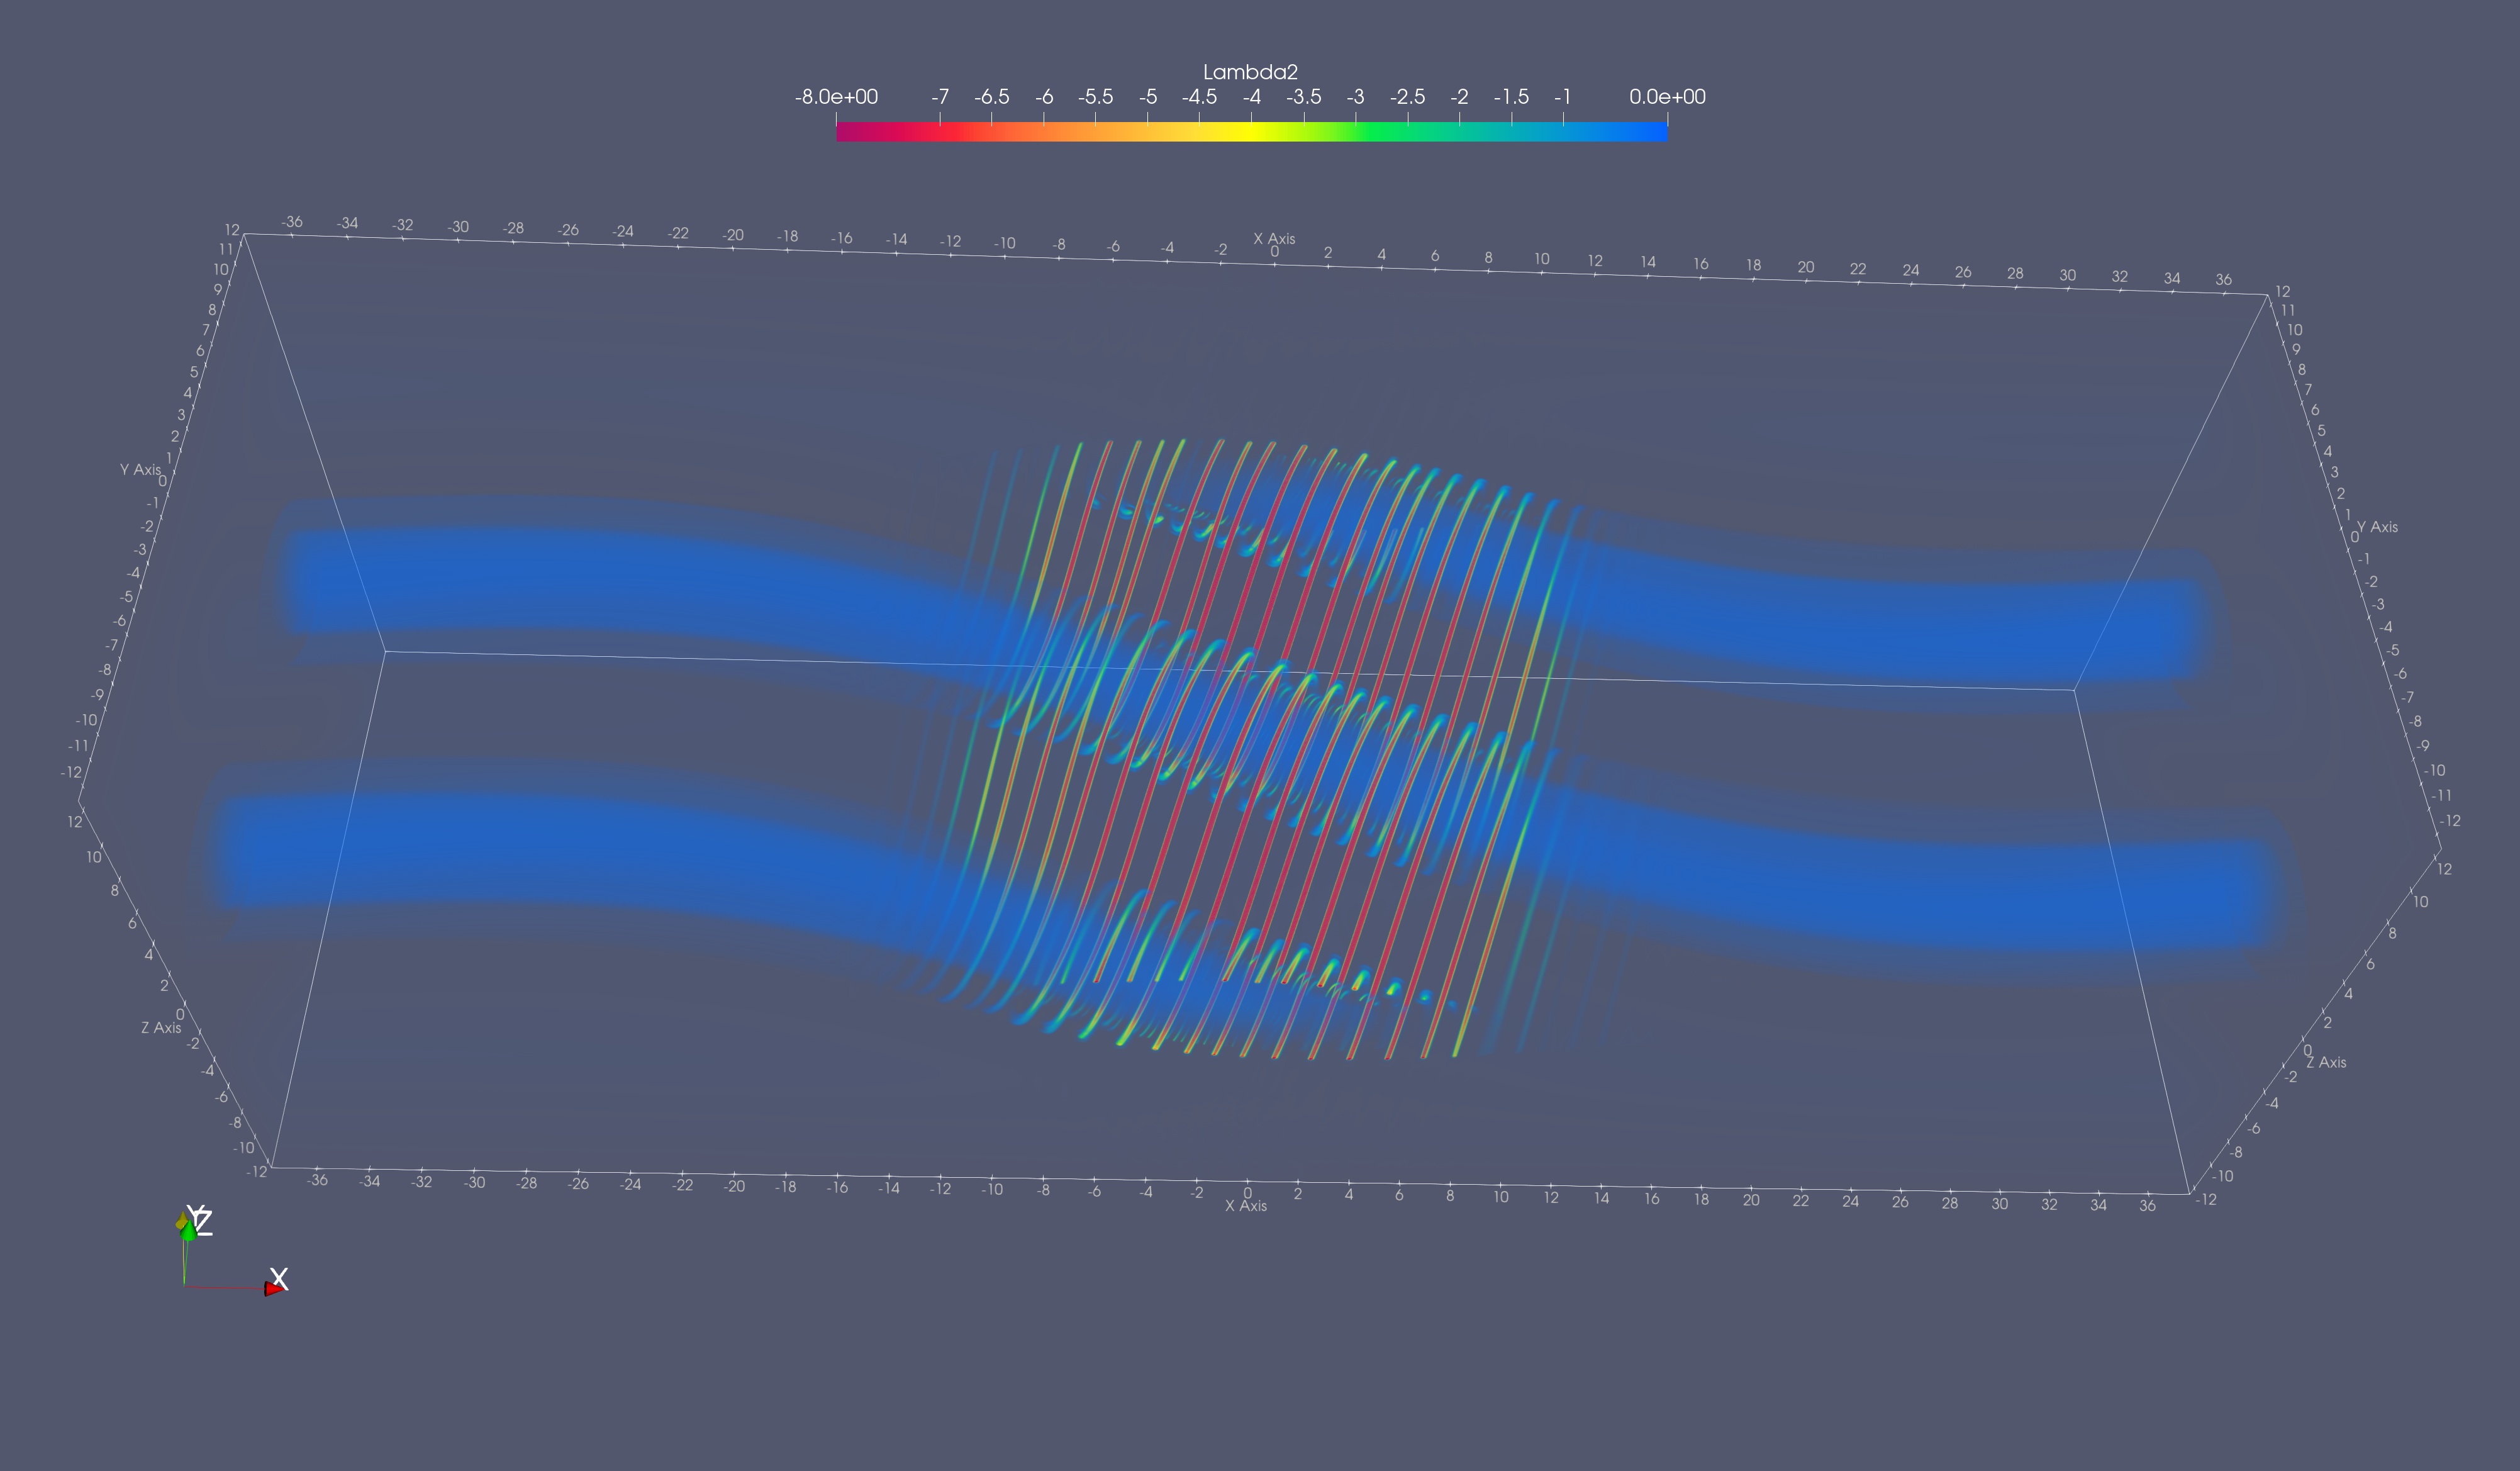The height and width of the screenshot is (1471, 2520).
Task: Click the Z Axis title on the right side
Action: pos(2326,1062)
